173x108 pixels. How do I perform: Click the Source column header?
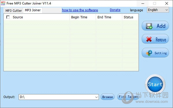(x=37, y=17)
